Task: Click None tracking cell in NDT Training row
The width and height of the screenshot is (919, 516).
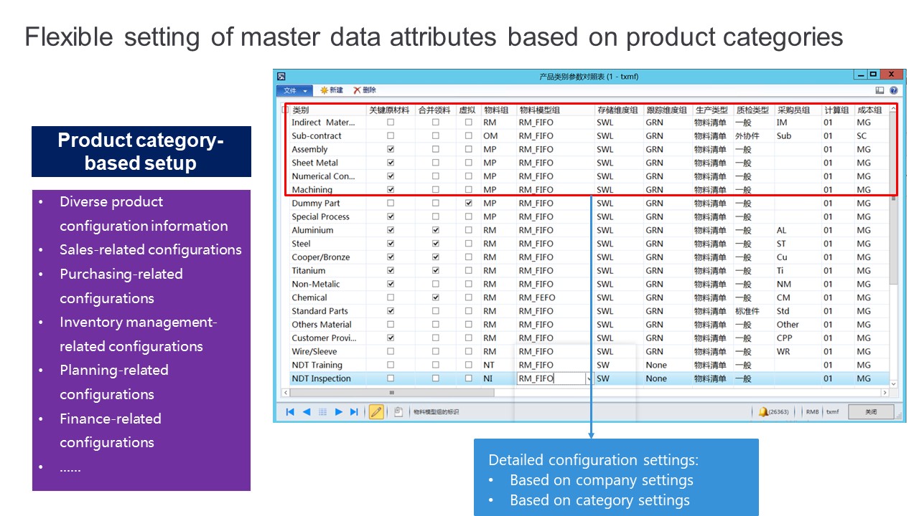Action: click(668, 365)
